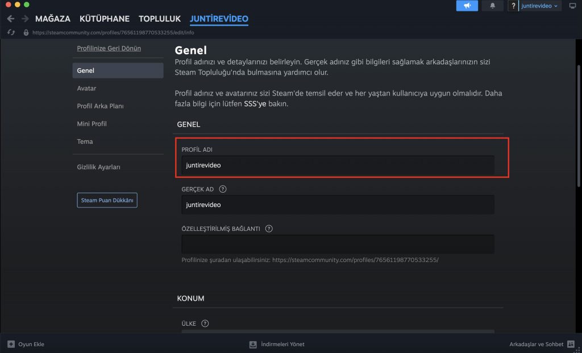Select Genel in the sidebar

point(118,70)
